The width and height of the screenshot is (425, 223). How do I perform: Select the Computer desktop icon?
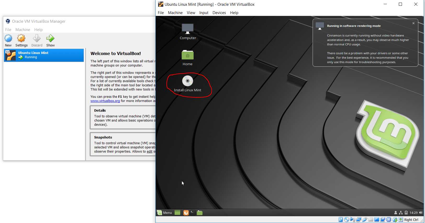click(x=188, y=29)
